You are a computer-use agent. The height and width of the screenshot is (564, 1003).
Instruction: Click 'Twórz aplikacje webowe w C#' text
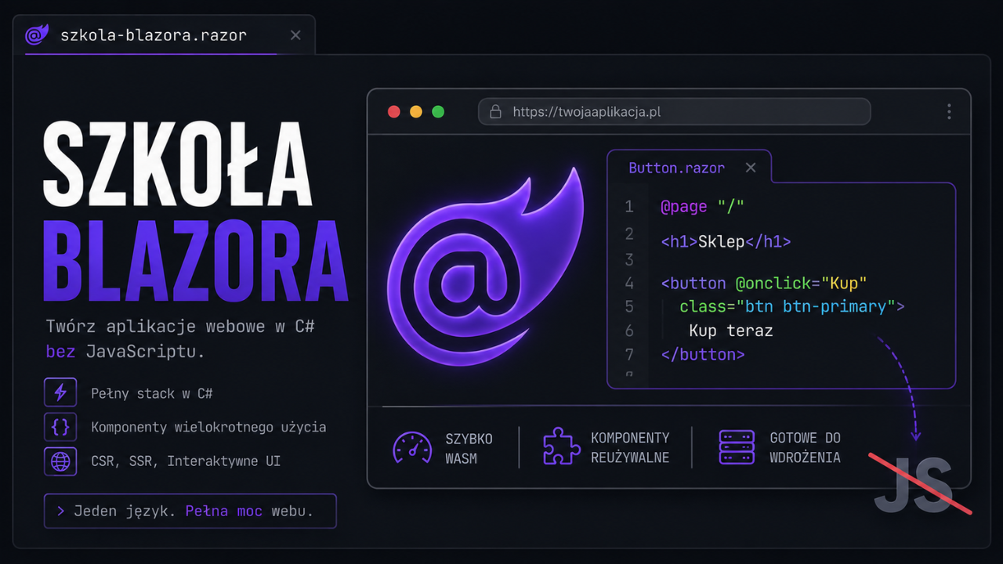180,326
